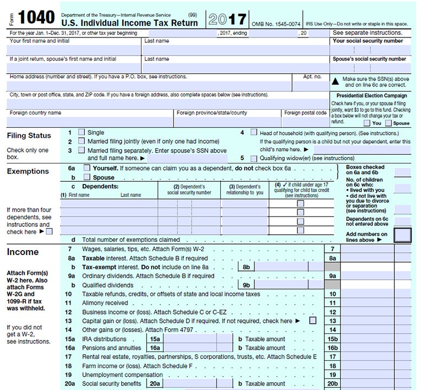The height and width of the screenshot is (390, 423).
Task: Click 'See separate instructions.' text
Action: (x=367, y=33)
